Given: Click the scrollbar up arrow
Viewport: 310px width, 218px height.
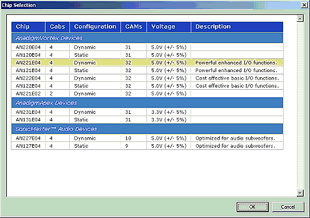Looking at the screenshot, I should (300, 18).
